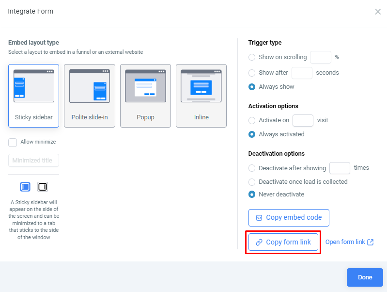Select the Inline layout option

click(201, 96)
